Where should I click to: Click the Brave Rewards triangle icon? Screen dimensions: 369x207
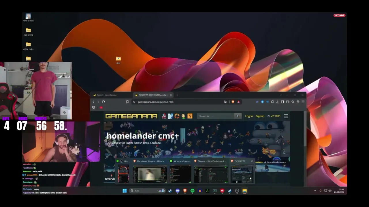239,102
